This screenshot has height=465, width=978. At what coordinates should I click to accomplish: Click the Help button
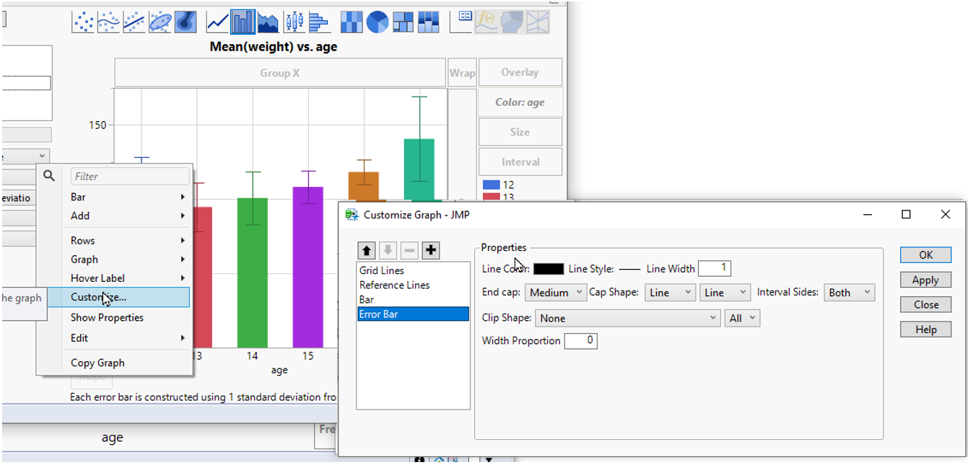[x=925, y=329]
